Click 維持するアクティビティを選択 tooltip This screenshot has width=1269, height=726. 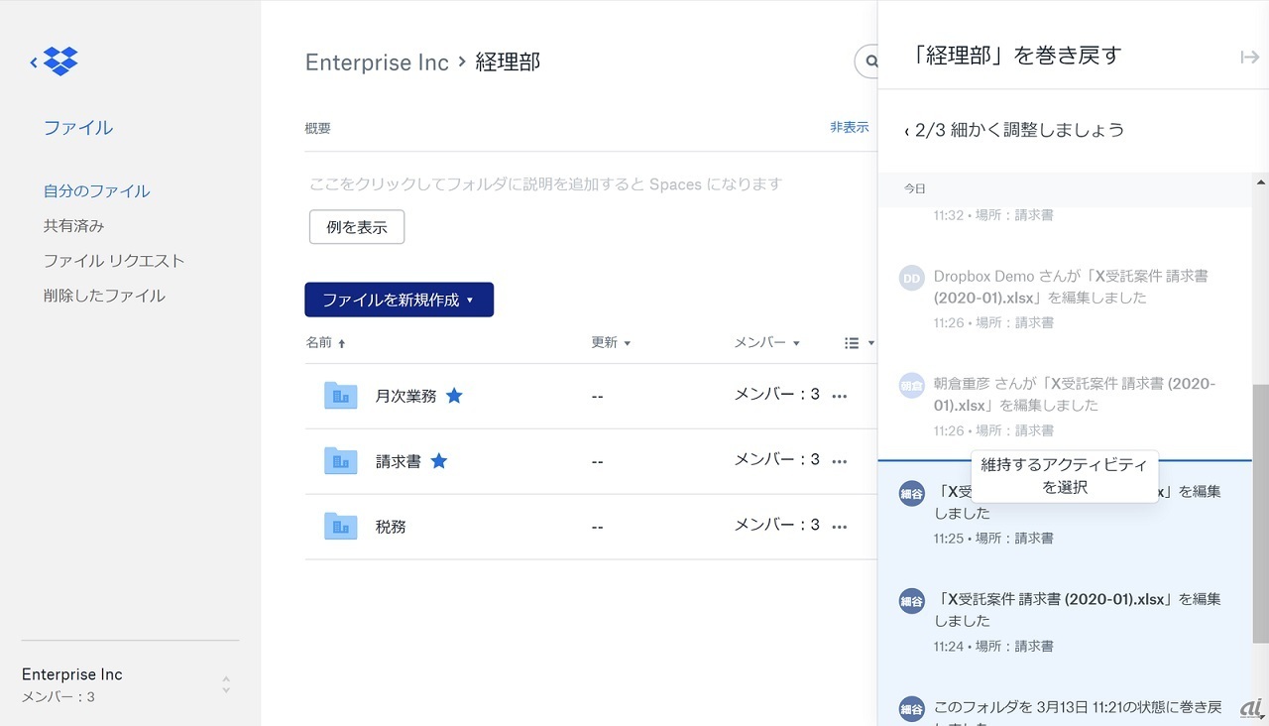tap(1065, 476)
